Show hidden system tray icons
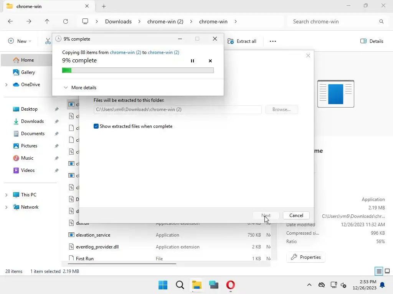This screenshot has height=294, width=393. click(x=309, y=285)
